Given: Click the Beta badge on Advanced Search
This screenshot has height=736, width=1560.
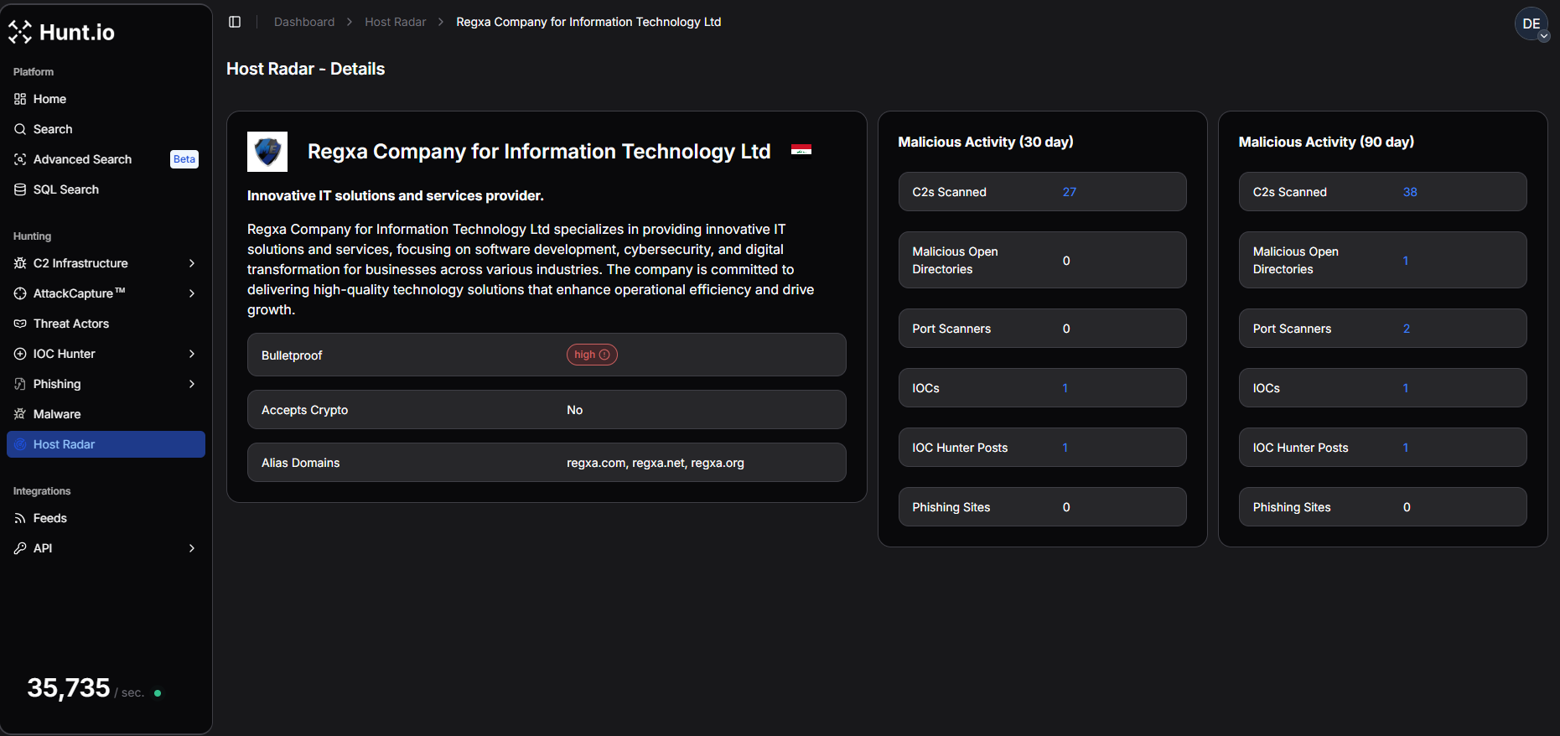Looking at the screenshot, I should tap(184, 159).
